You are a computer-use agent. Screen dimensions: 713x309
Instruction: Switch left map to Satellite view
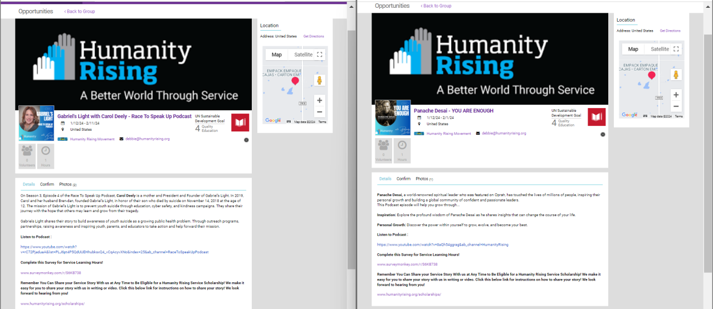[x=304, y=55]
